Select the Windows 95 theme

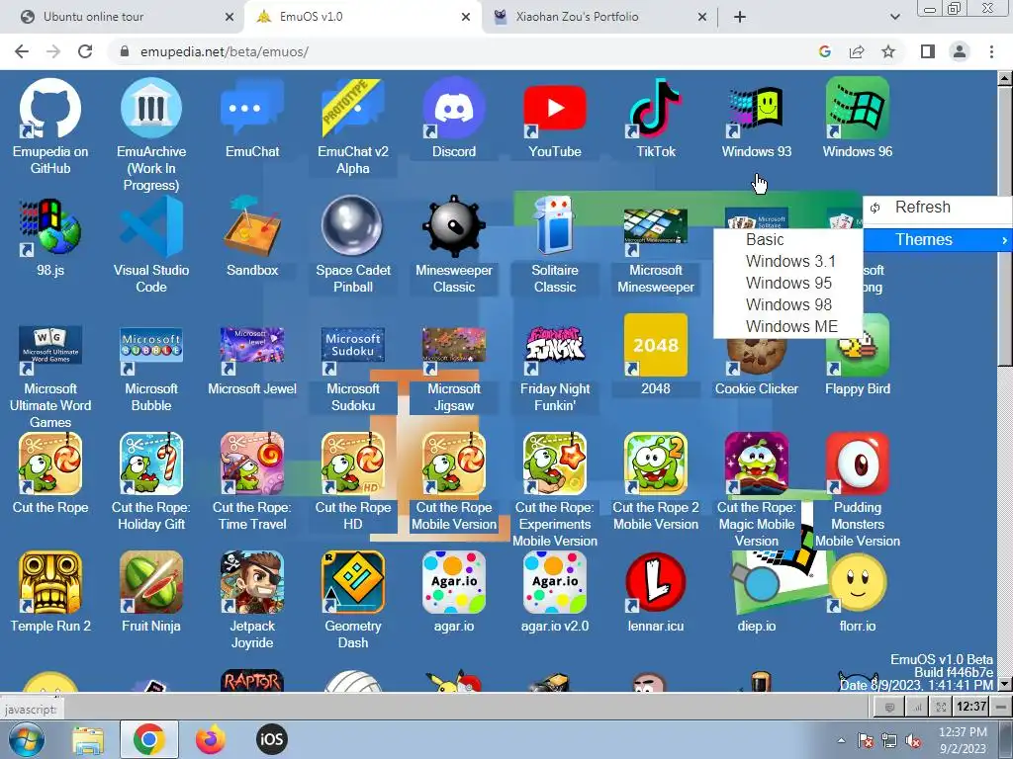[788, 283]
